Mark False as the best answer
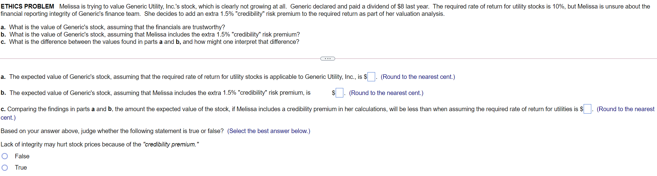657x176 pixels. click(5, 156)
